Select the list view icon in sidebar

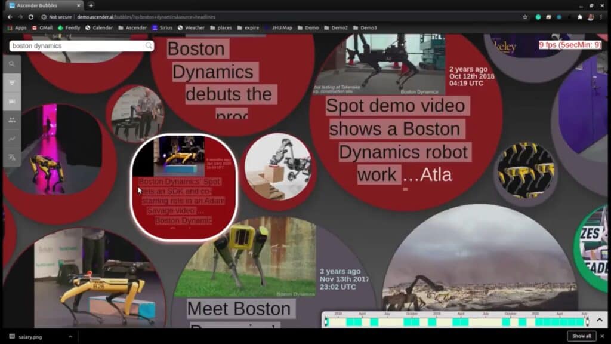click(x=12, y=102)
